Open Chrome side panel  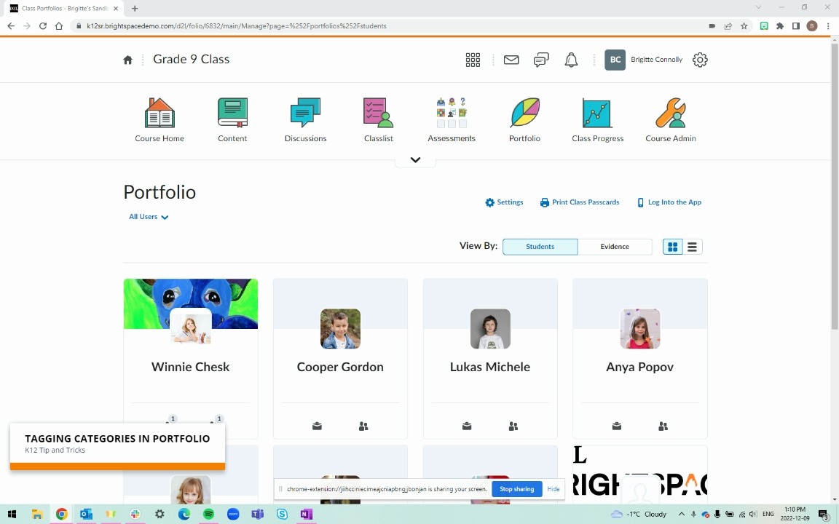[795, 25]
